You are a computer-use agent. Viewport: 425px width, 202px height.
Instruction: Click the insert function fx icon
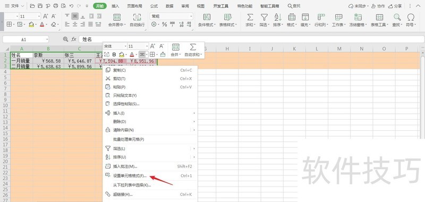coord(74,39)
